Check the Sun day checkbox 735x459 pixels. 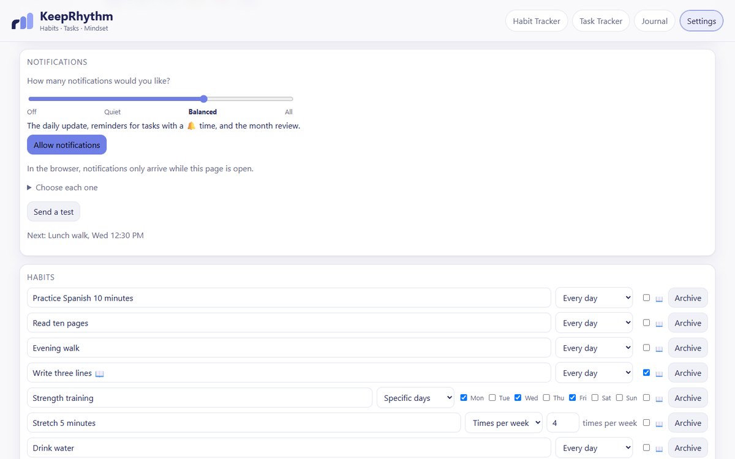point(619,397)
